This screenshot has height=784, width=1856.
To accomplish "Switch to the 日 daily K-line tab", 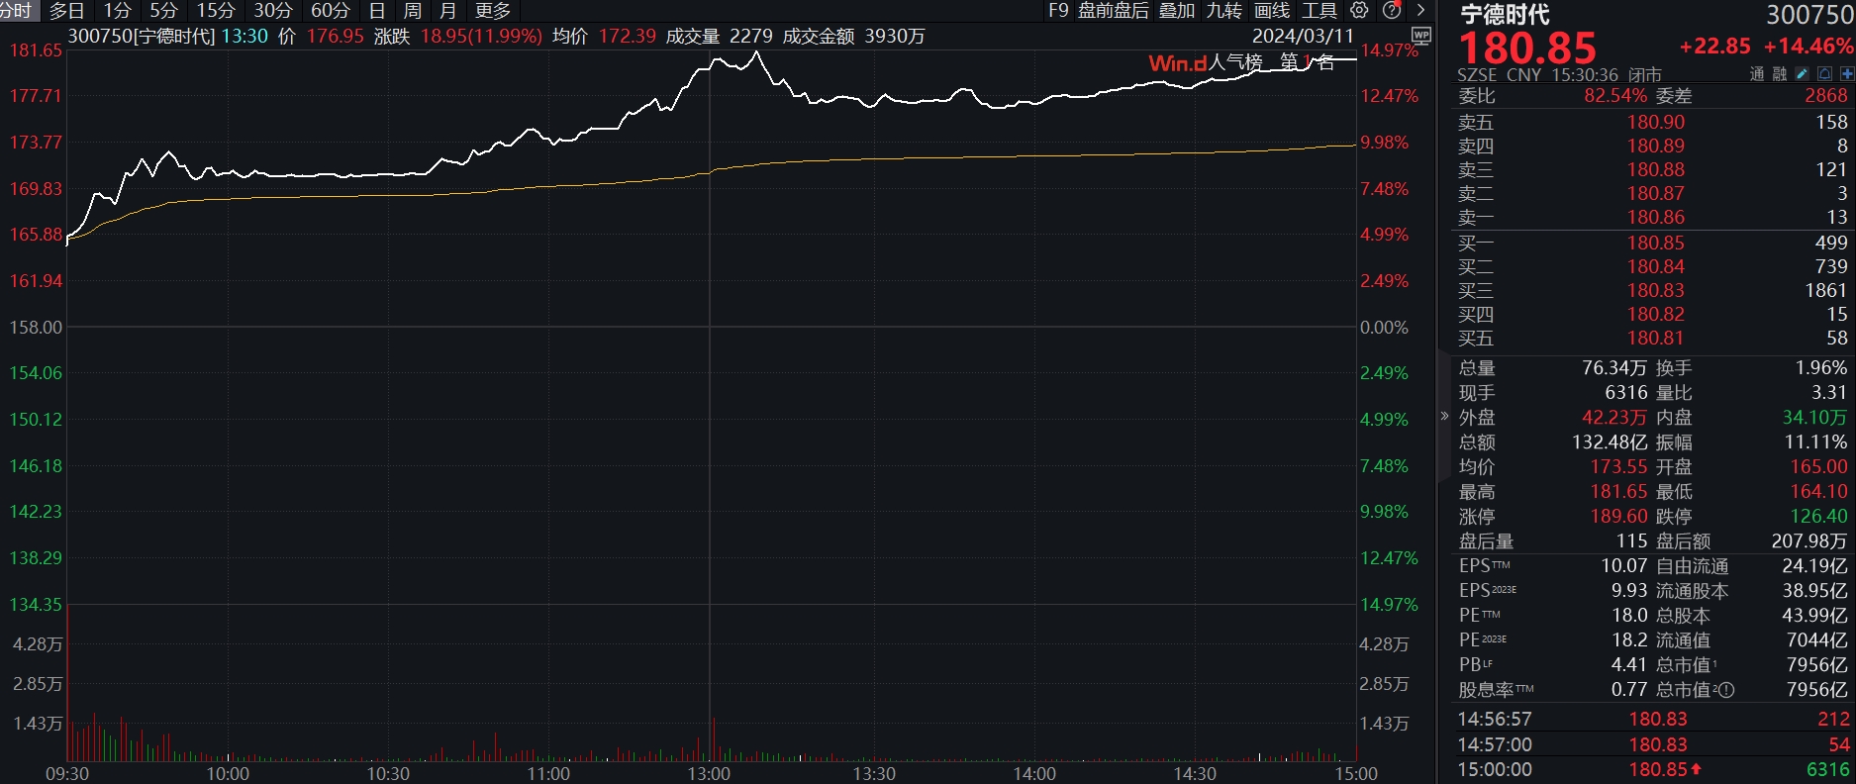I will coord(377,11).
